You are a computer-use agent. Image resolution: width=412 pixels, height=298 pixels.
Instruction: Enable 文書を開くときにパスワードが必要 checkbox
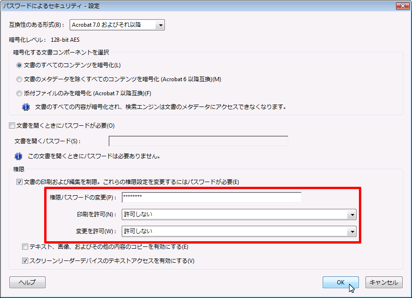click(x=12, y=126)
